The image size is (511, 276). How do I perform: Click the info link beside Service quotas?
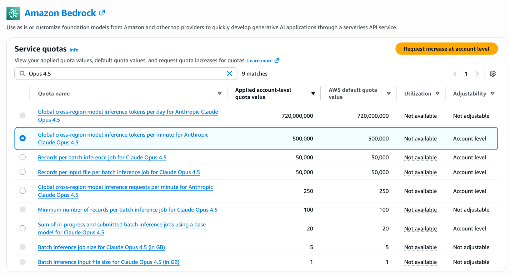coord(74,50)
